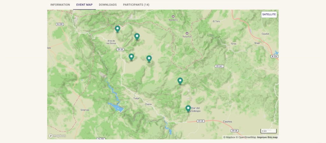
Task: Click the N-234 road shield
Action: [x=274, y=56]
